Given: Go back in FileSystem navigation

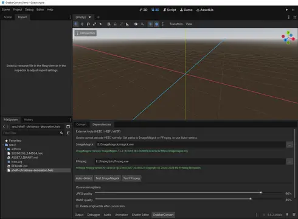Looking at the screenshot, I should click(4, 127).
